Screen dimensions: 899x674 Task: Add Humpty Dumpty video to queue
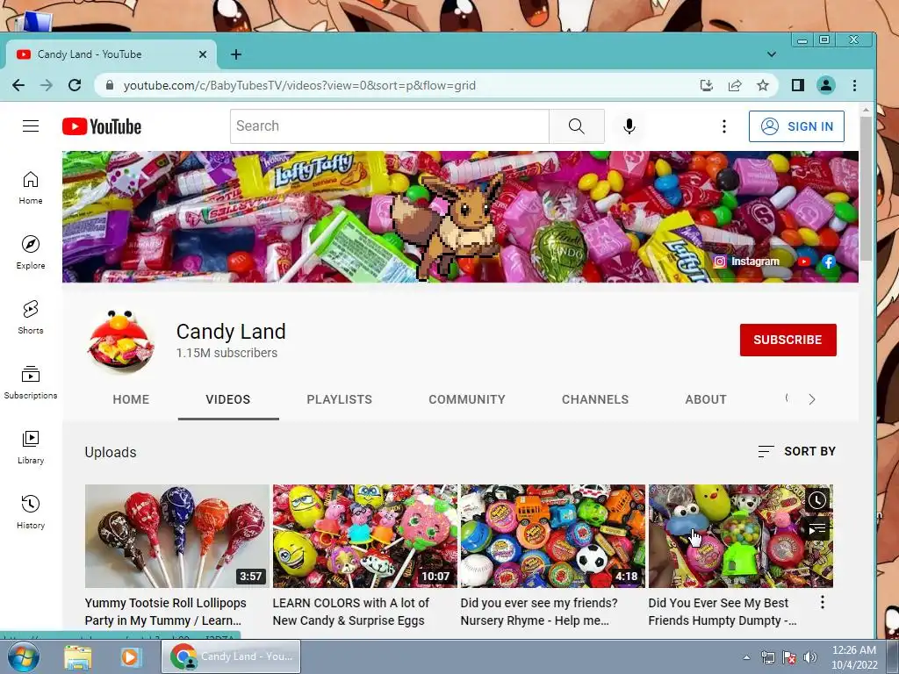(817, 528)
